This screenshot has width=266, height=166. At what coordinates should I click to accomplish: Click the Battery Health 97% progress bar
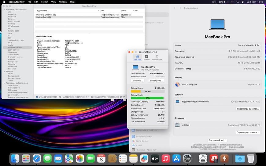148,98
